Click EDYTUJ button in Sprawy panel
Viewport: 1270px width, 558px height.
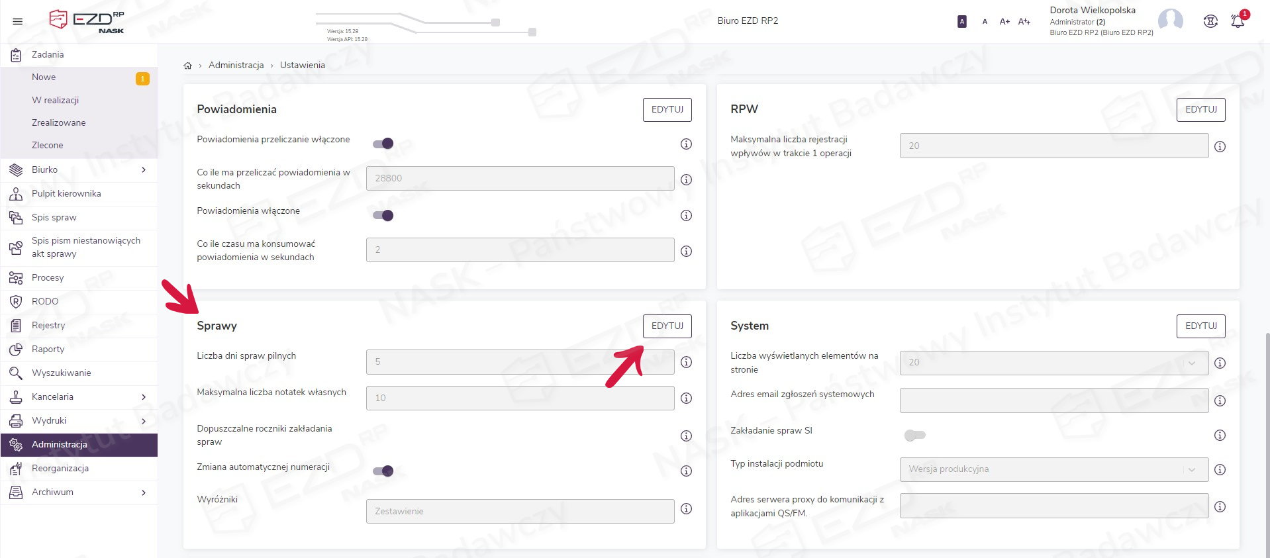[x=667, y=326]
